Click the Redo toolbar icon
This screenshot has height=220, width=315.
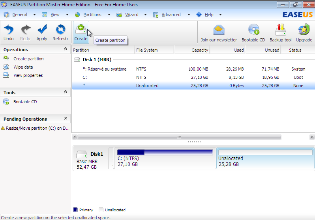click(x=26, y=30)
